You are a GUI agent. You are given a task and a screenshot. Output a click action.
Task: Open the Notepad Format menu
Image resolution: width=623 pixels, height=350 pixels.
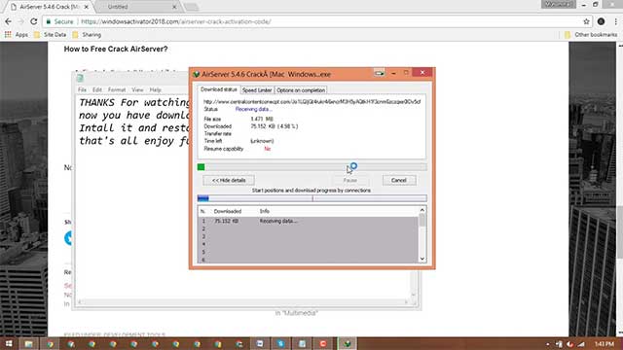click(117, 89)
